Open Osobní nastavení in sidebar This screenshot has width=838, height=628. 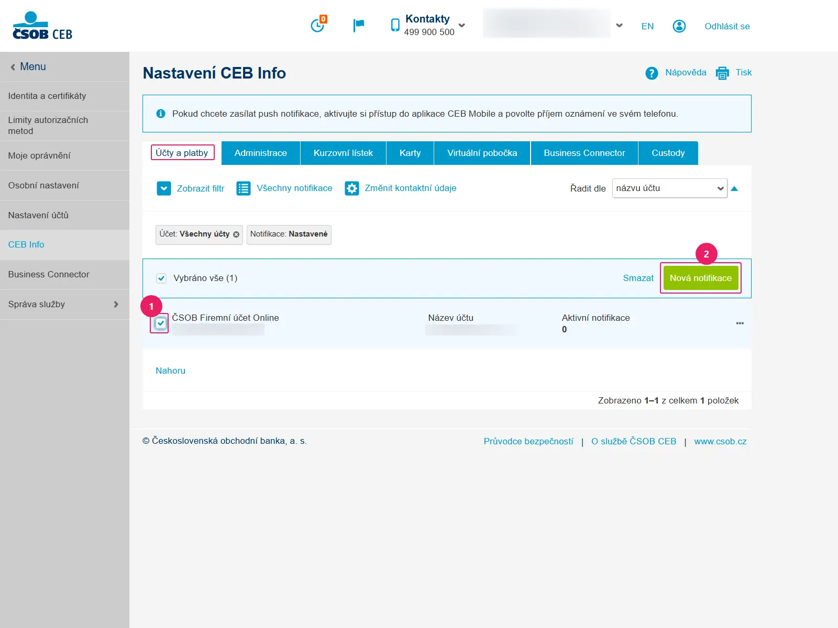tap(64, 186)
